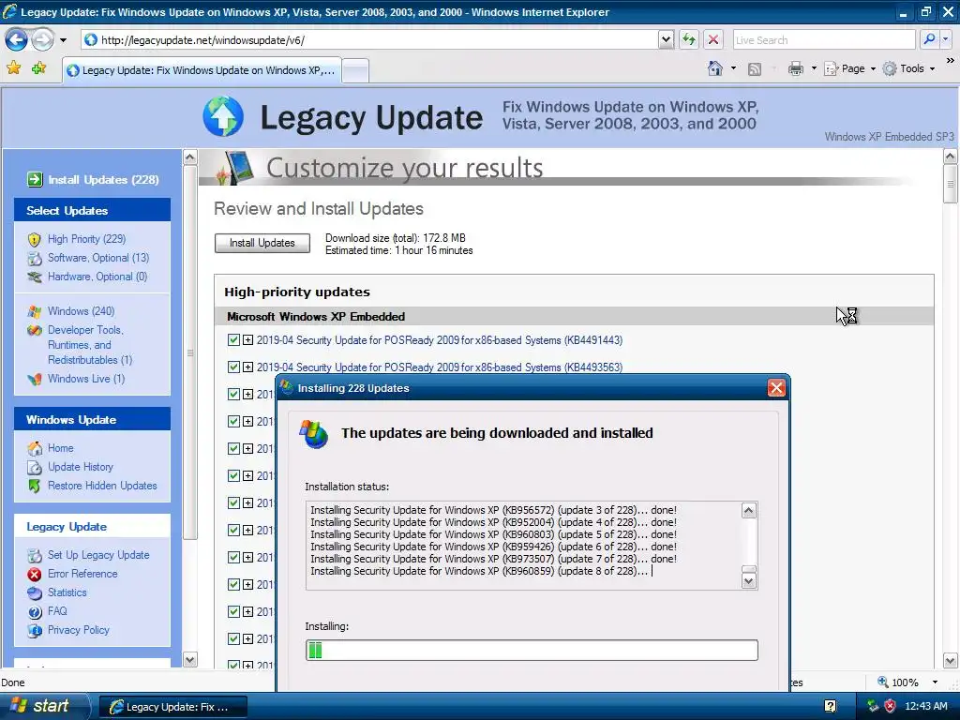The width and height of the screenshot is (960, 720).
Task: Click the Windows (240) product icon
Action: coord(35,311)
